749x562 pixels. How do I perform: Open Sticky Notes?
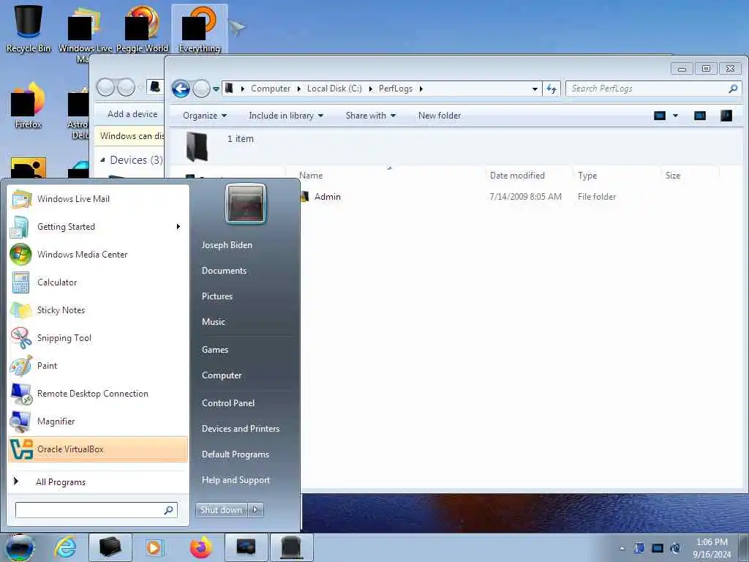98,310
